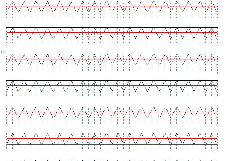Image resolution: width=229 pixels, height=161 pixels.
Task: Click the small square table resize handle
Action: [x=218, y=73]
